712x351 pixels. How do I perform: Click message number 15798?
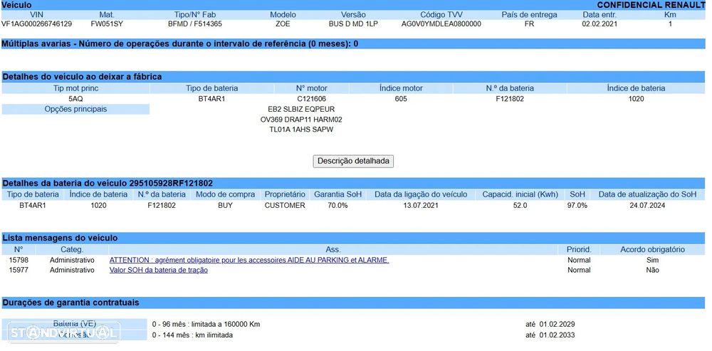pyautogui.click(x=19, y=260)
